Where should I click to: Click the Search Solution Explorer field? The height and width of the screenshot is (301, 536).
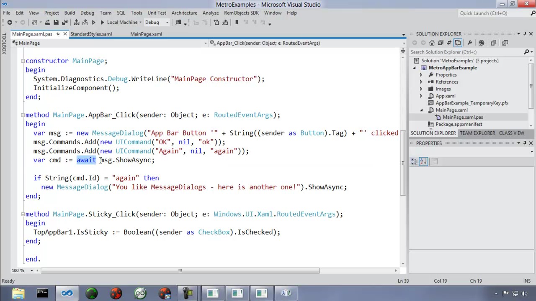pos(466,52)
